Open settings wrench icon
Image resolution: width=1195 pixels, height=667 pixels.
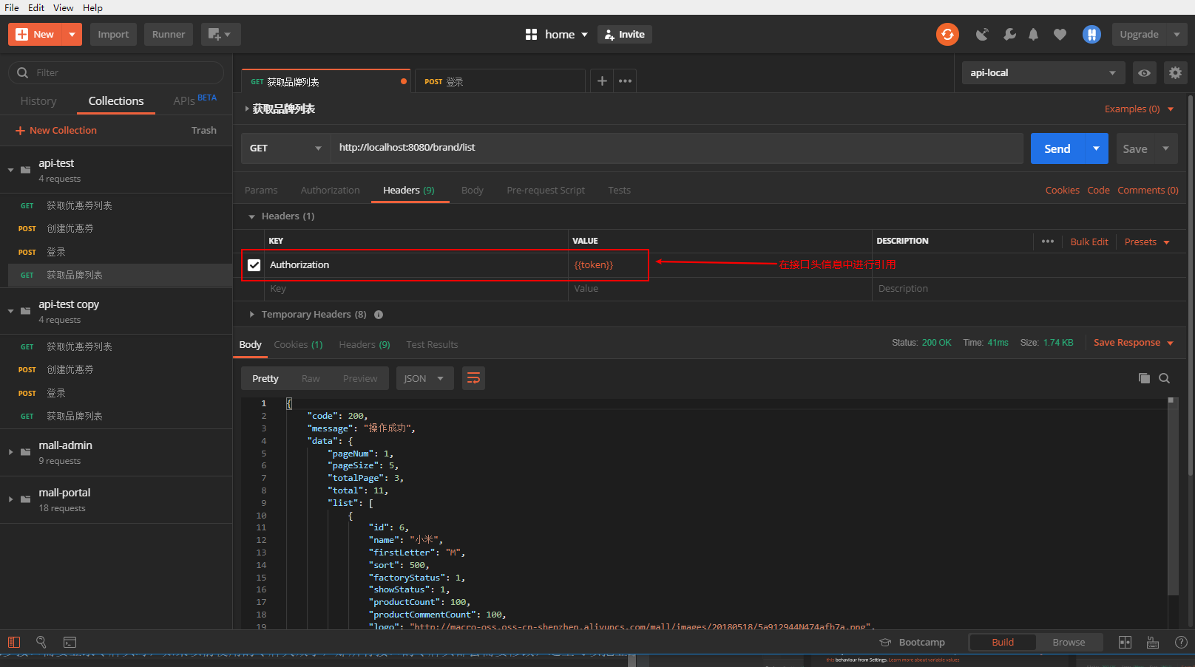click(1009, 35)
